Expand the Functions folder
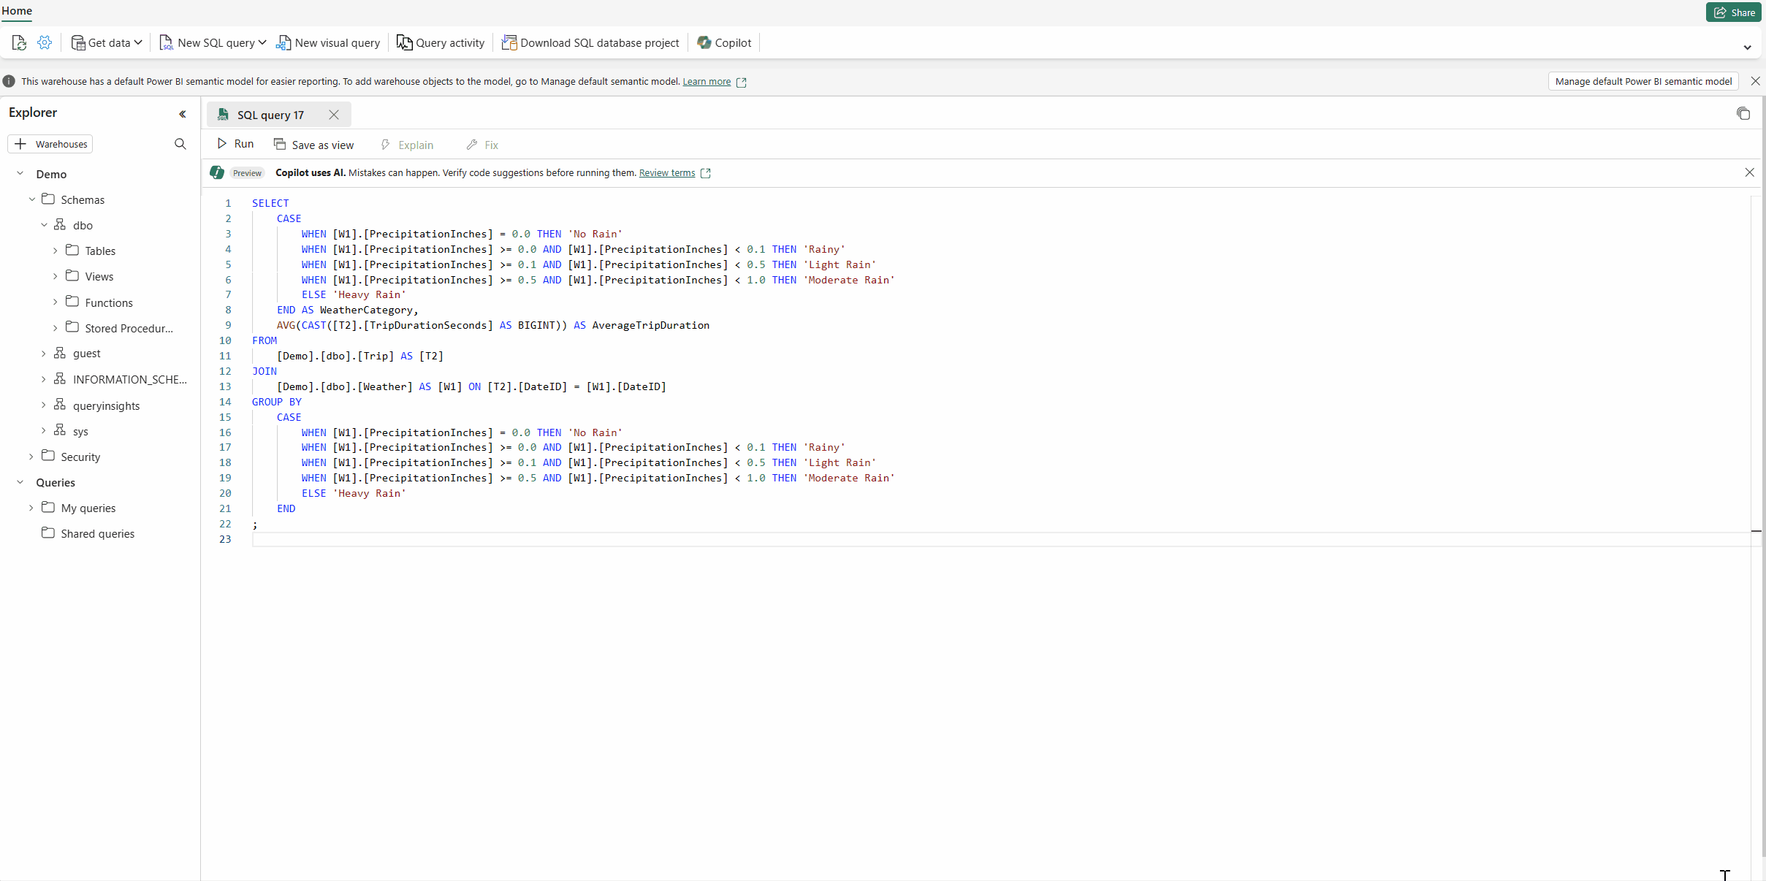This screenshot has width=1766, height=881. tap(55, 302)
